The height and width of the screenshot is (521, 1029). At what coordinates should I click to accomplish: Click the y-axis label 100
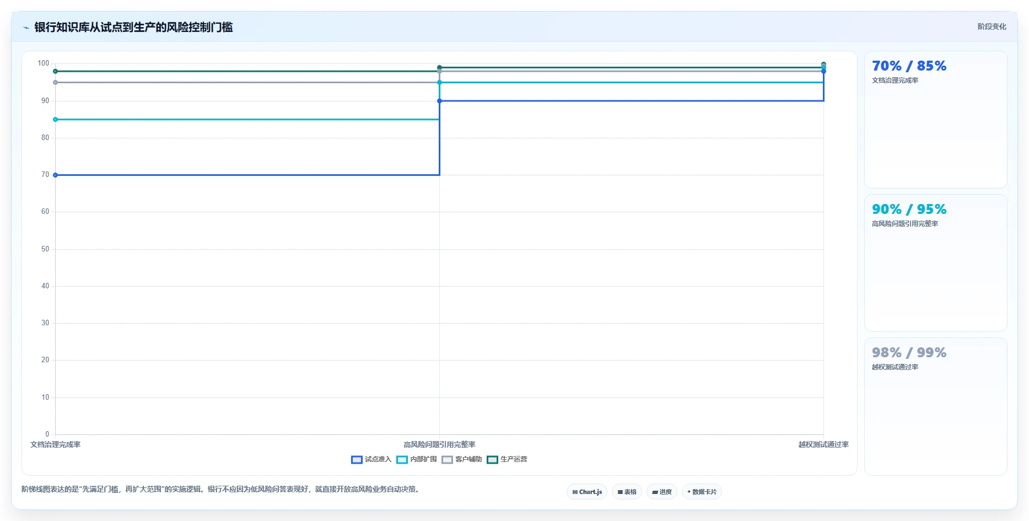point(44,63)
